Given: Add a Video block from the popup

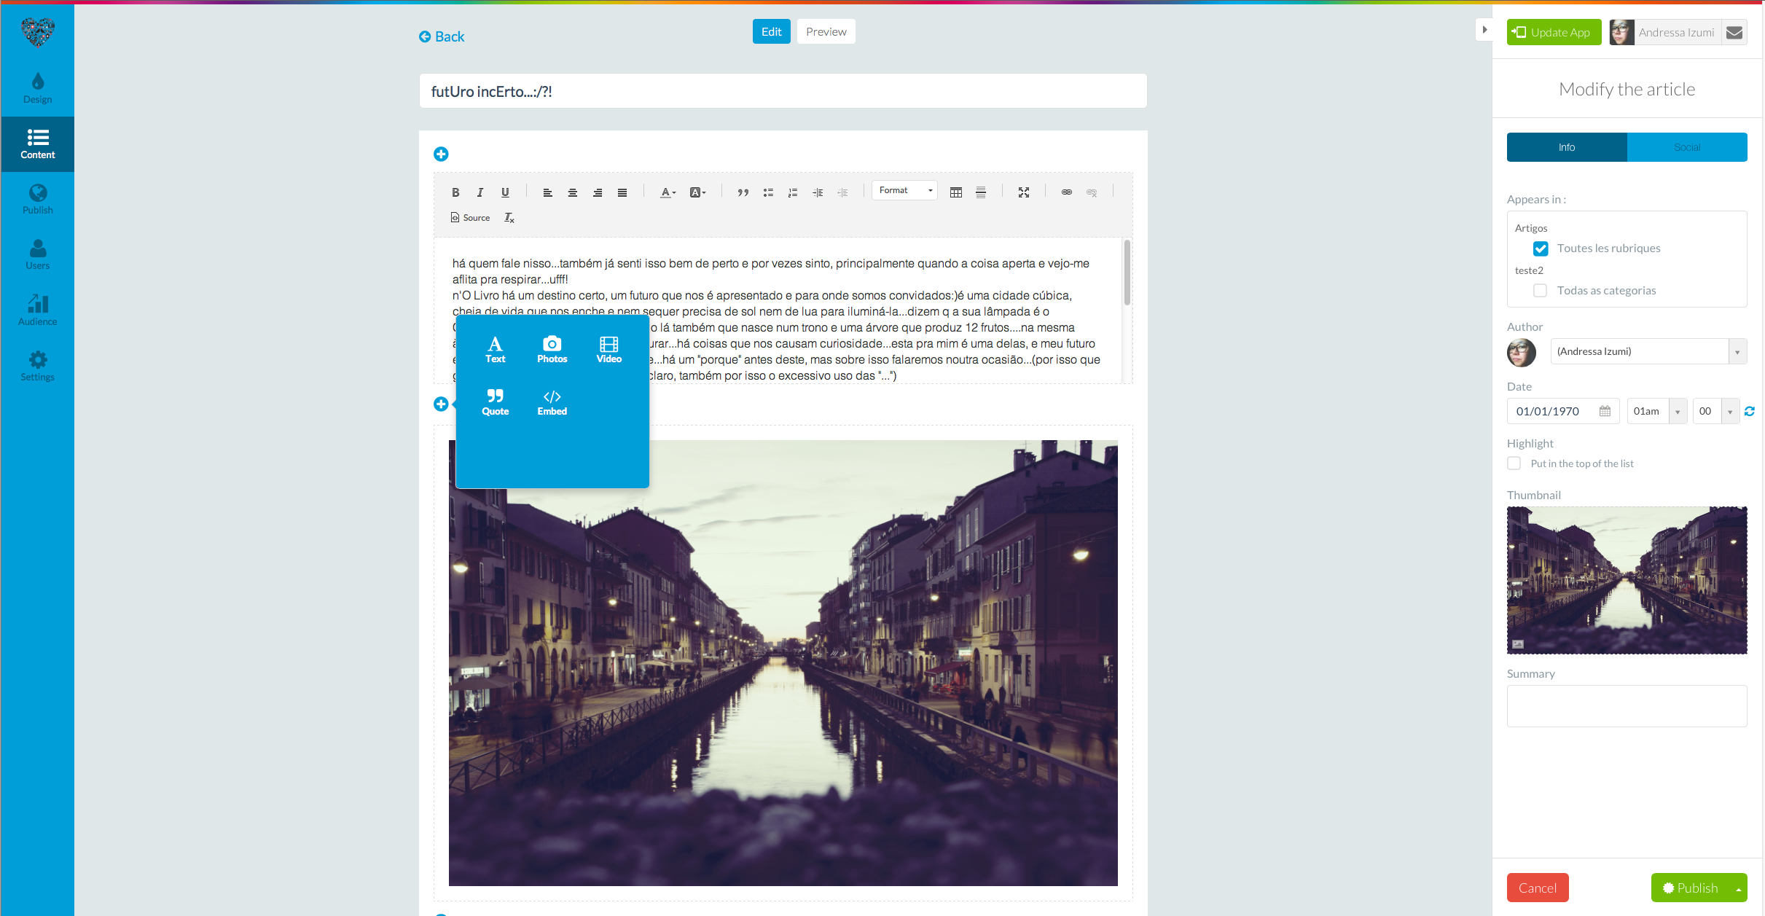Looking at the screenshot, I should (x=608, y=349).
